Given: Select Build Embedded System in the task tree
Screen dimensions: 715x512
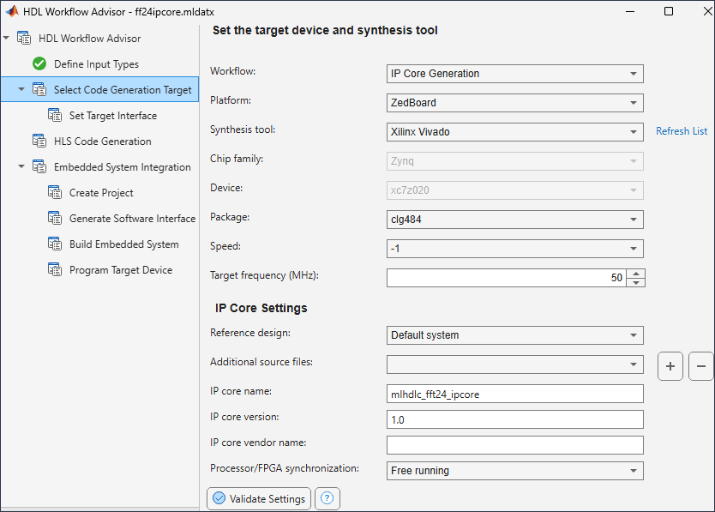Looking at the screenshot, I should [124, 244].
